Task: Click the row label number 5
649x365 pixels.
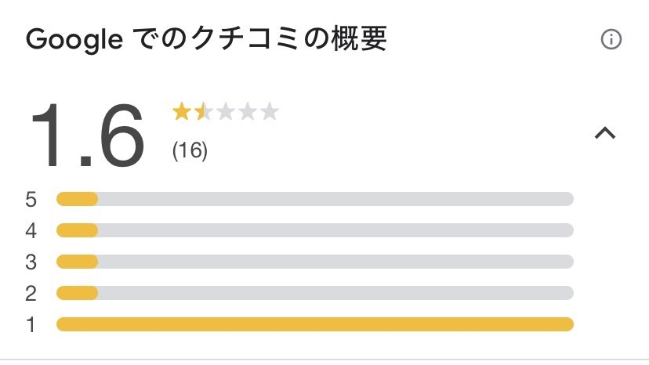Action: [x=31, y=200]
